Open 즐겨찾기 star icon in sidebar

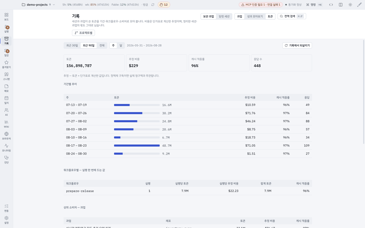(x=6, y=64)
